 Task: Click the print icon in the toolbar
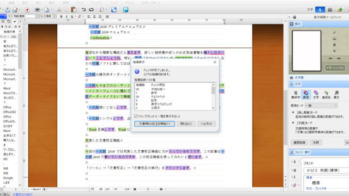[x=38, y=10]
